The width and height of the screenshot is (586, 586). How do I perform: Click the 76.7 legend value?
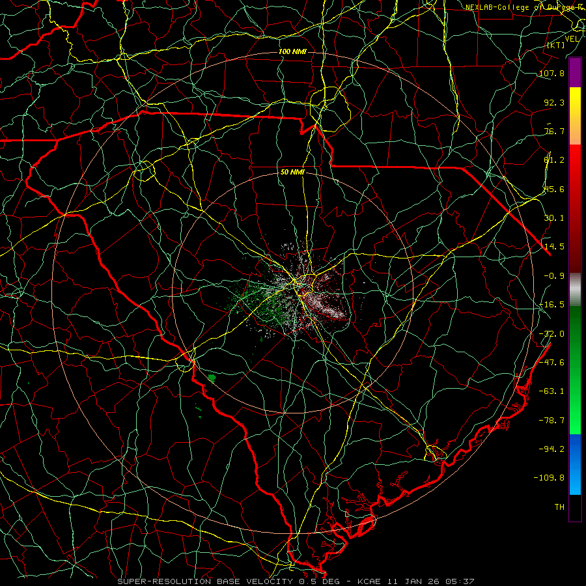pos(554,131)
